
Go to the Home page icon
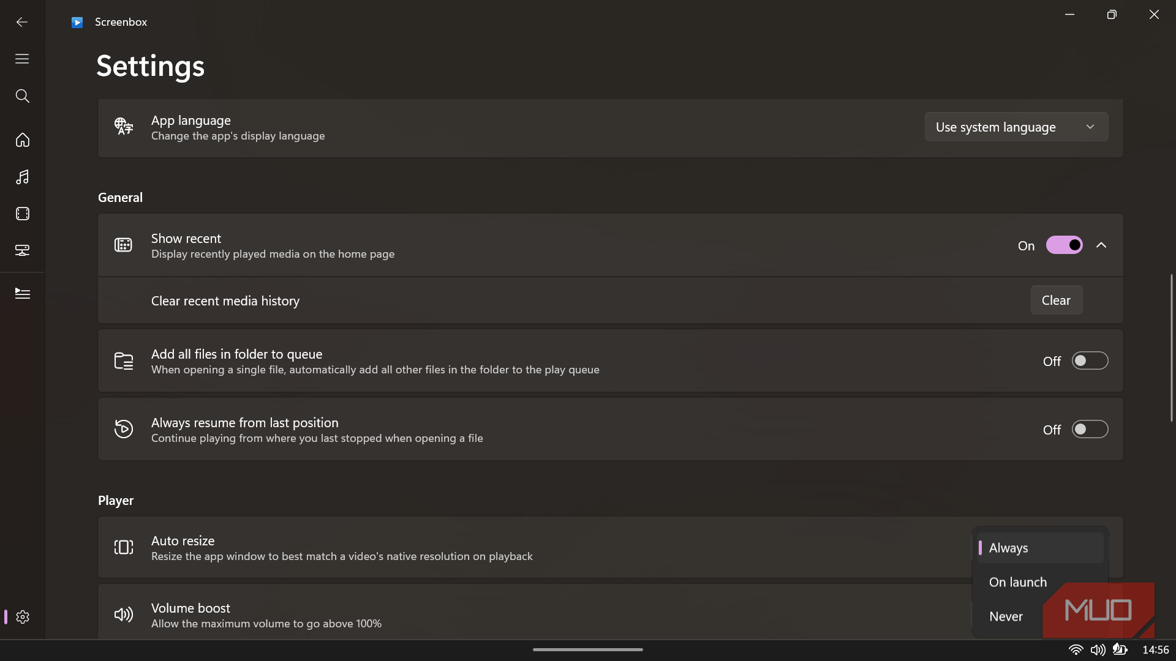[x=22, y=140]
